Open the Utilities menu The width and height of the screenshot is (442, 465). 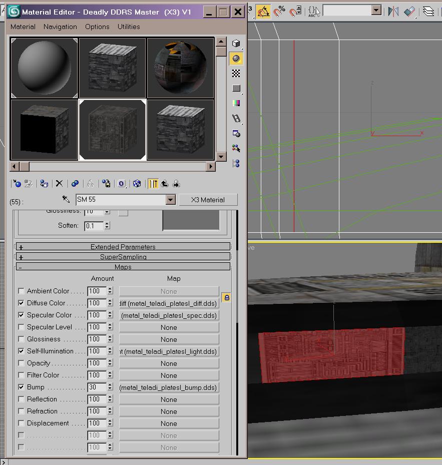129,27
